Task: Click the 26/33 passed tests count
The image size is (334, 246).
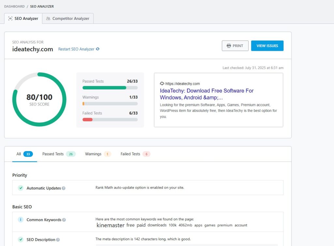Action: click(x=132, y=81)
